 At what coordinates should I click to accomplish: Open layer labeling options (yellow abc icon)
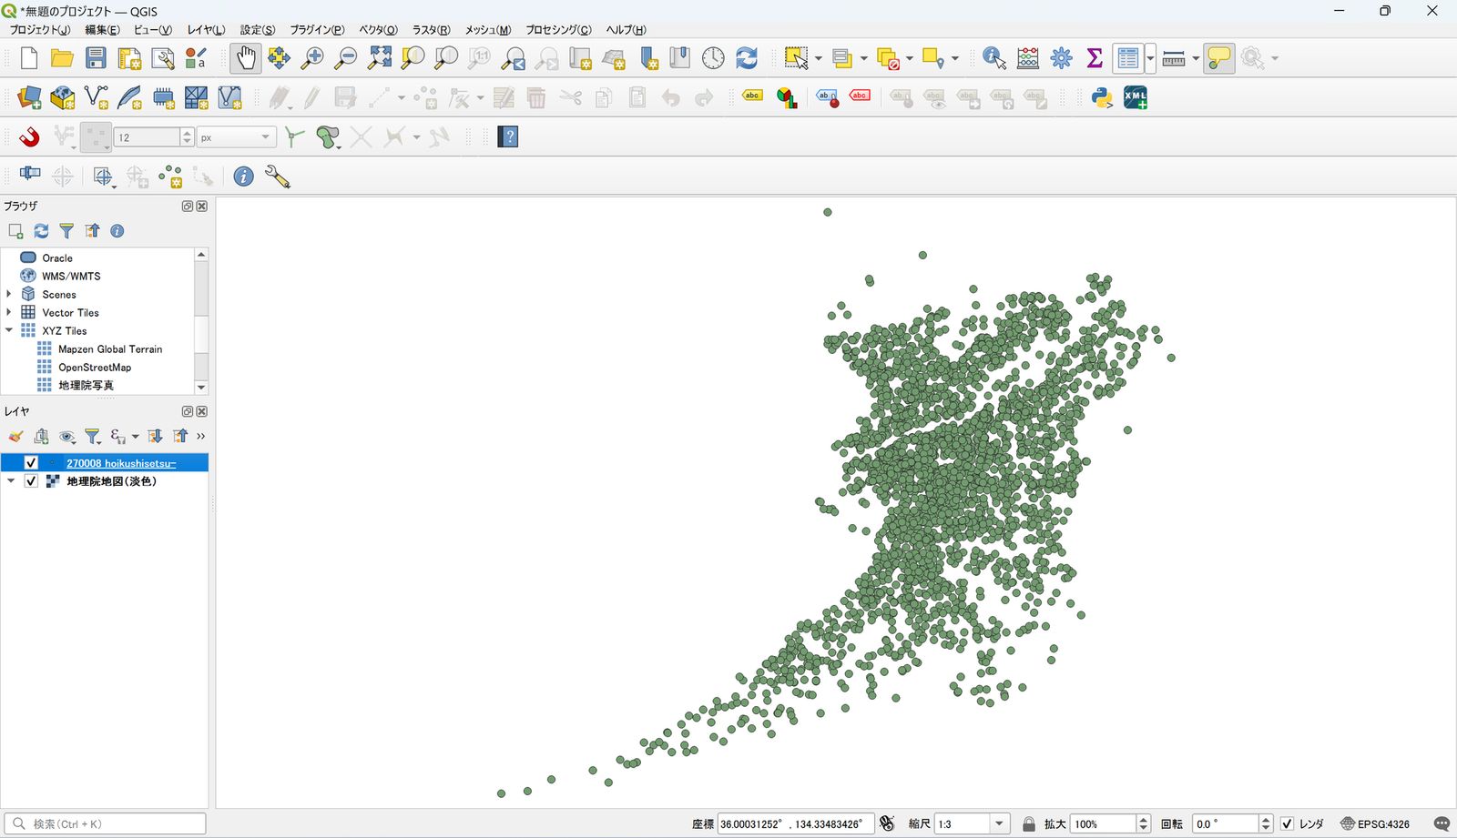click(x=752, y=97)
